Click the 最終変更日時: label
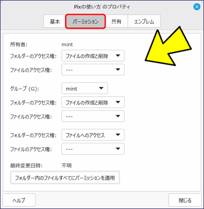This screenshot has height=209, width=204. click(x=26, y=165)
